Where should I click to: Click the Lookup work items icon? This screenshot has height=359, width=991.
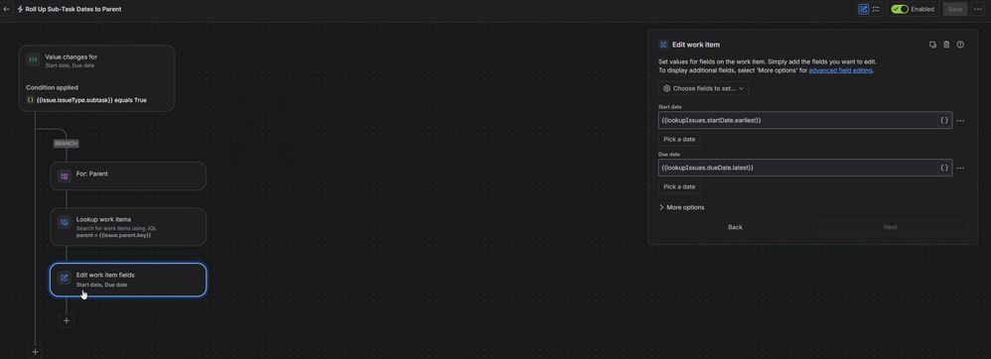click(x=64, y=222)
